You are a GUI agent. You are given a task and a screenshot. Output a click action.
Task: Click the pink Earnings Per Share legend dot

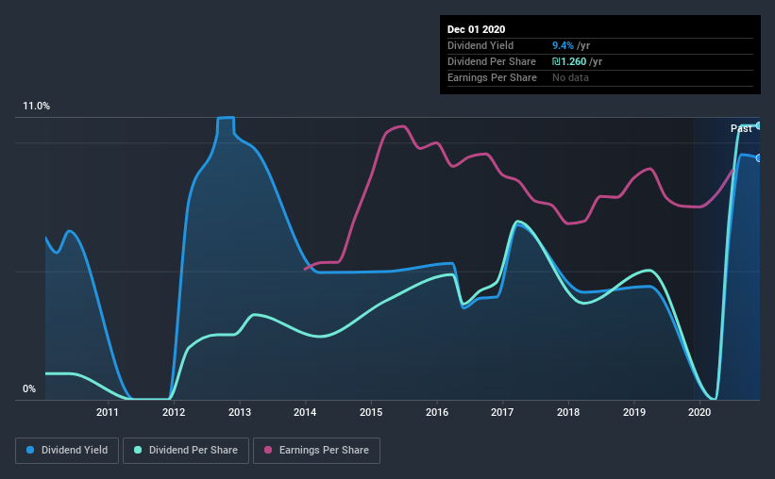point(268,450)
